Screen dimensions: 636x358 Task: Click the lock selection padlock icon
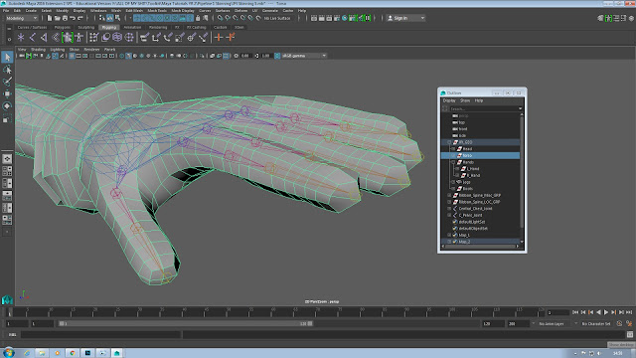[198, 18]
